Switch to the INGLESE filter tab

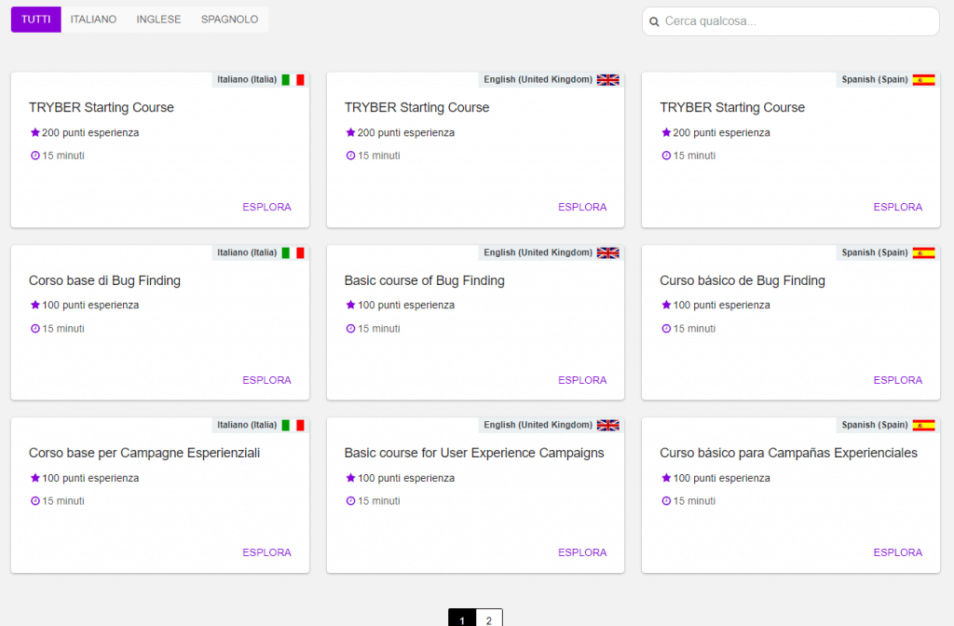click(158, 20)
